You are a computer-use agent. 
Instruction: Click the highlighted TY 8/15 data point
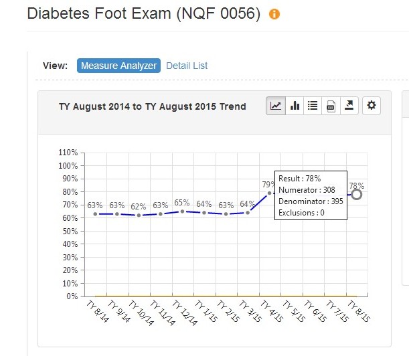[x=356, y=194]
